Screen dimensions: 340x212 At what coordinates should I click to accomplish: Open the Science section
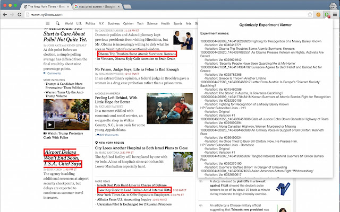[152, 23]
